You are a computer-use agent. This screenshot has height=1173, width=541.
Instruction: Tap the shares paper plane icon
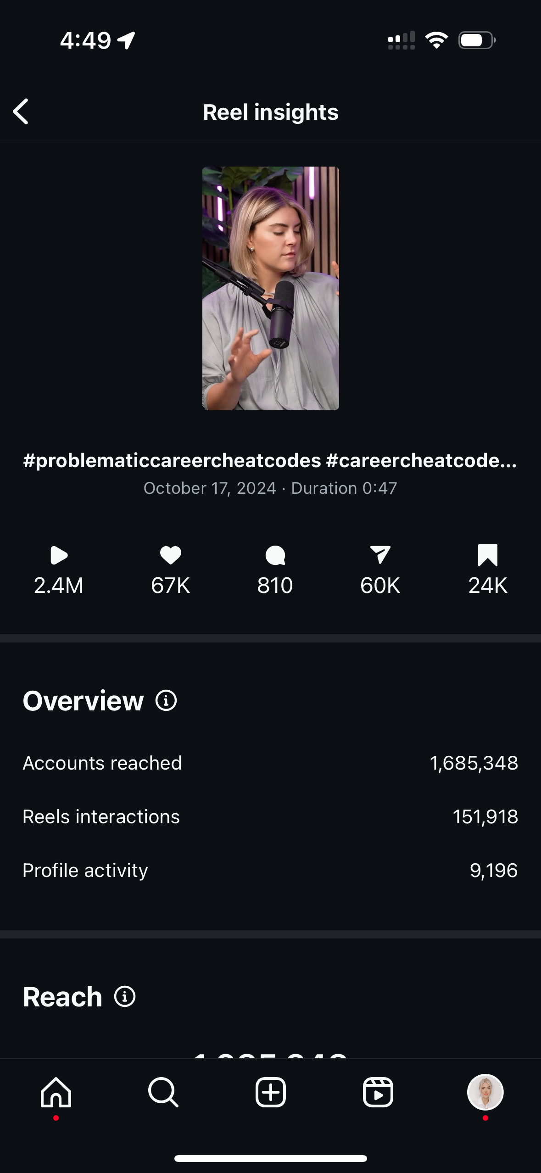click(380, 555)
